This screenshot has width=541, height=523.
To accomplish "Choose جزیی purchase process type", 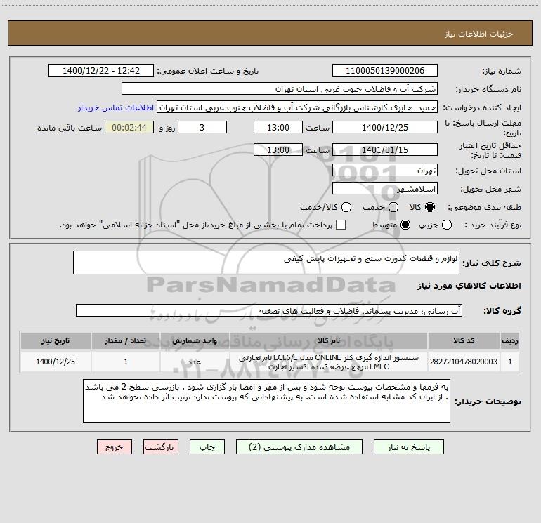I will point(446,225).
